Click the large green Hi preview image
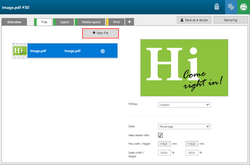 pyautogui.click(x=184, y=68)
